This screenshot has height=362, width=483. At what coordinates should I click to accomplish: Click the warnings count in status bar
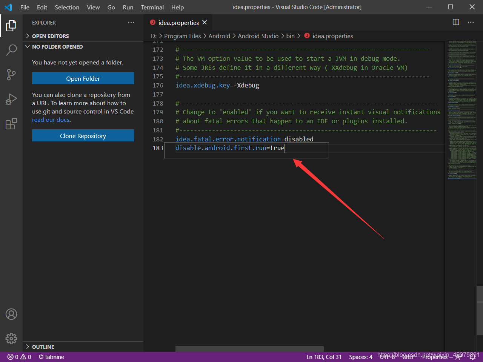[x=26, y=357]
